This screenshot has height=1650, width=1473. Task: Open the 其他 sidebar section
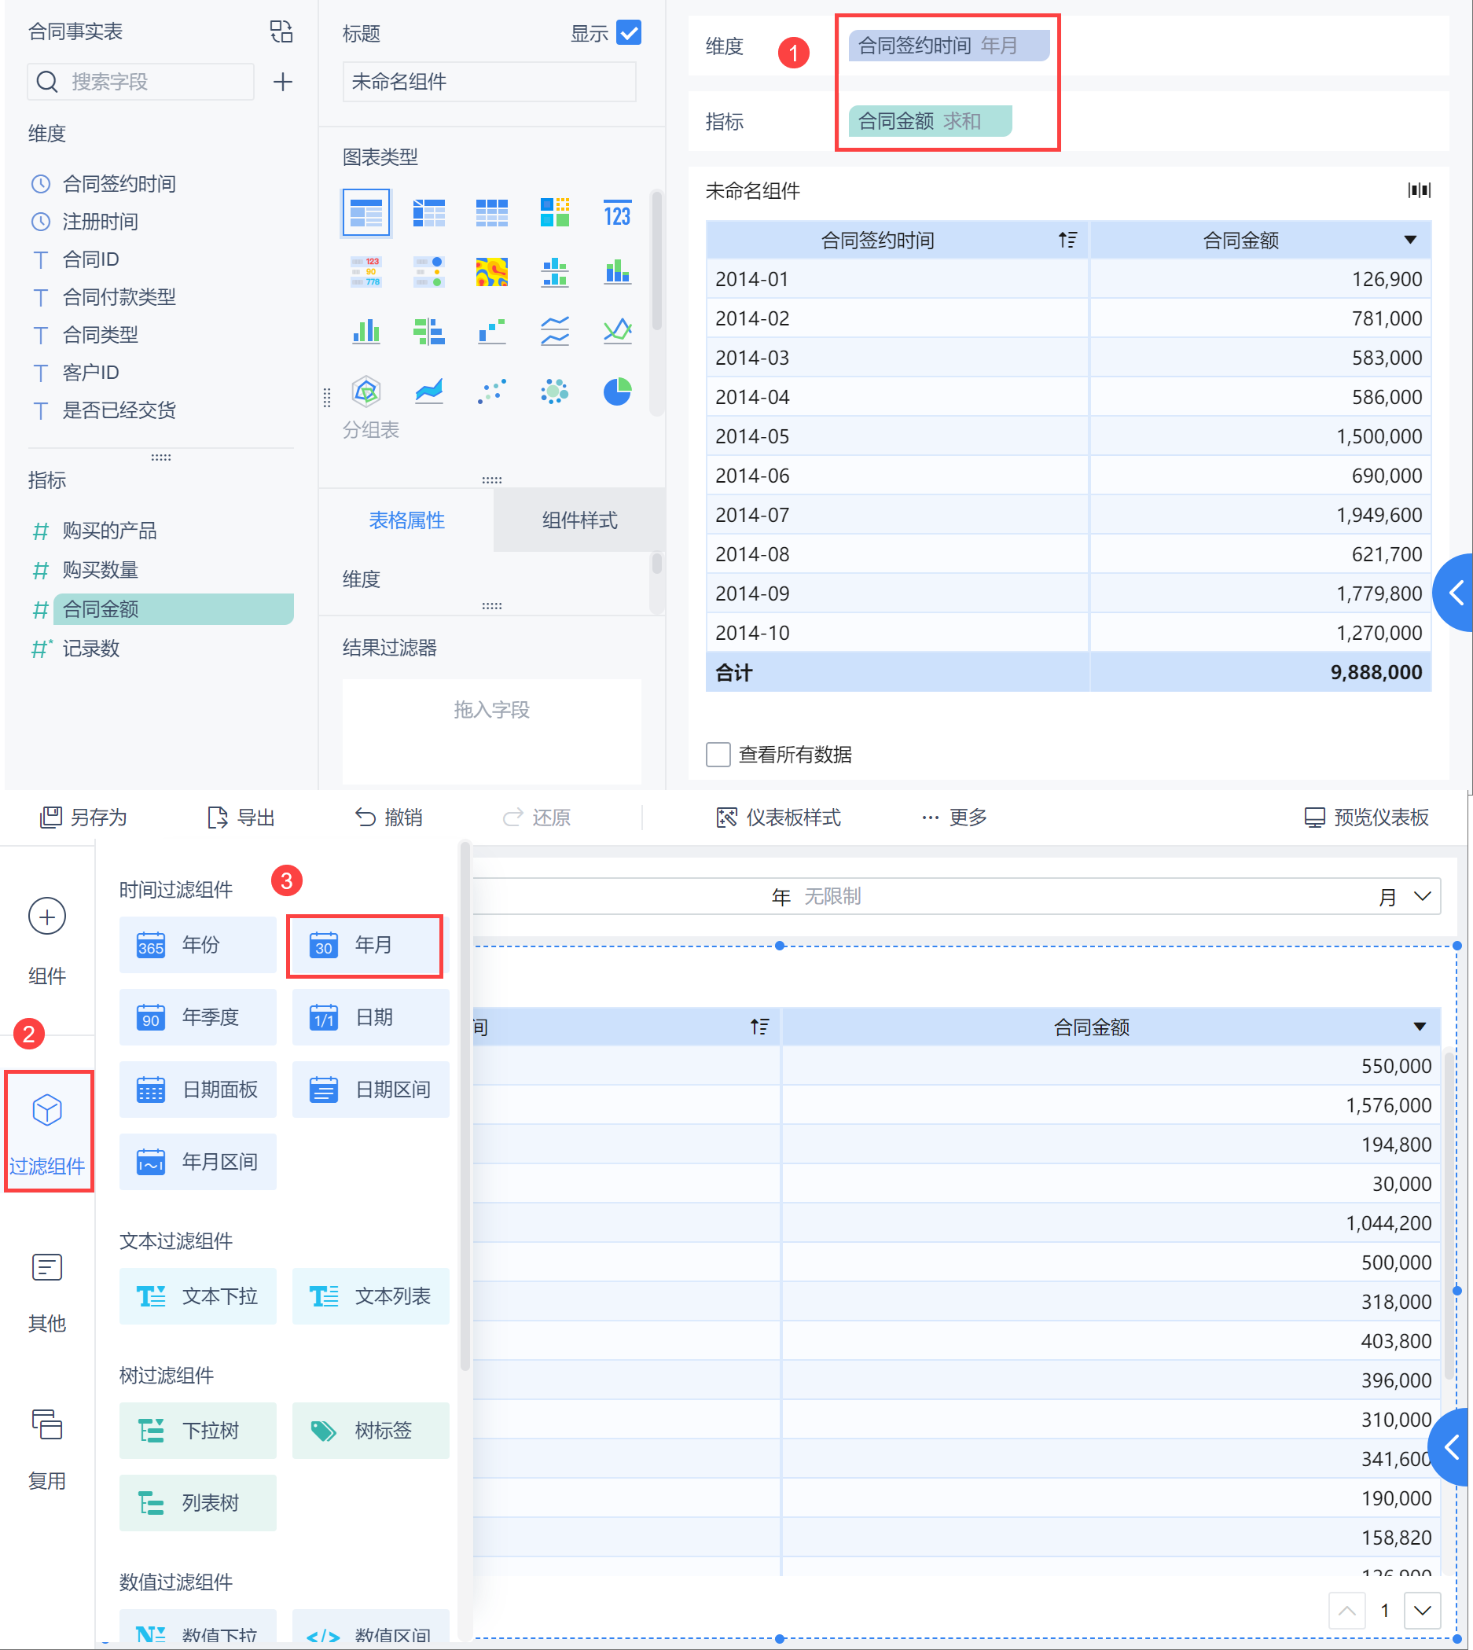click(47, 1292)
